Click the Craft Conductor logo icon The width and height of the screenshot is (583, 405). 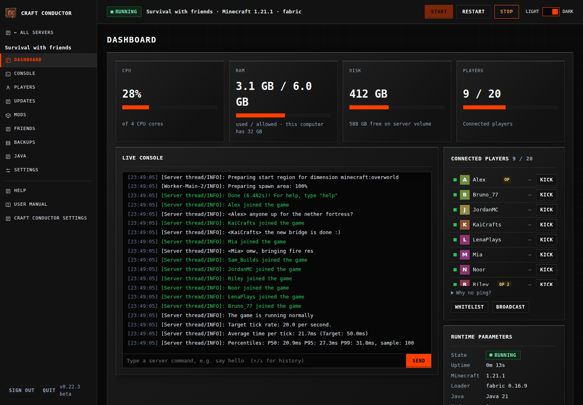pos(11,13)
